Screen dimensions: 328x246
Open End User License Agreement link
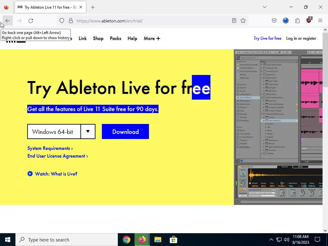58,156
